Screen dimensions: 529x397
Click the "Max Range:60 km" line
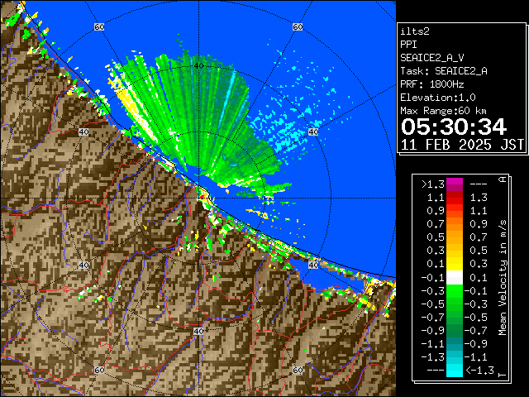click(443, 111)
